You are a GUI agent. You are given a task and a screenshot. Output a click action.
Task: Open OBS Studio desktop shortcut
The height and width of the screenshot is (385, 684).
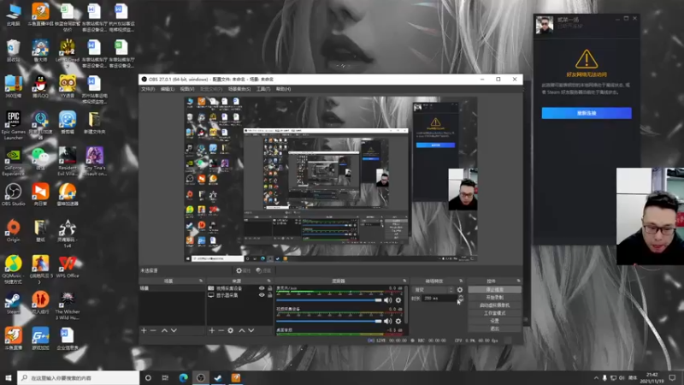pos(13,194)
